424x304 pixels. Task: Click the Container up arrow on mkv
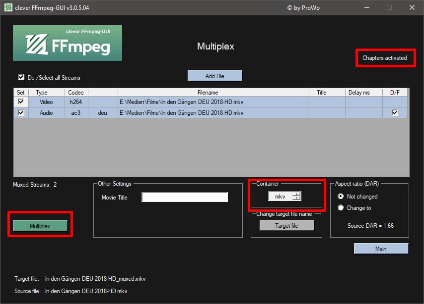click(x=296, y=194)
